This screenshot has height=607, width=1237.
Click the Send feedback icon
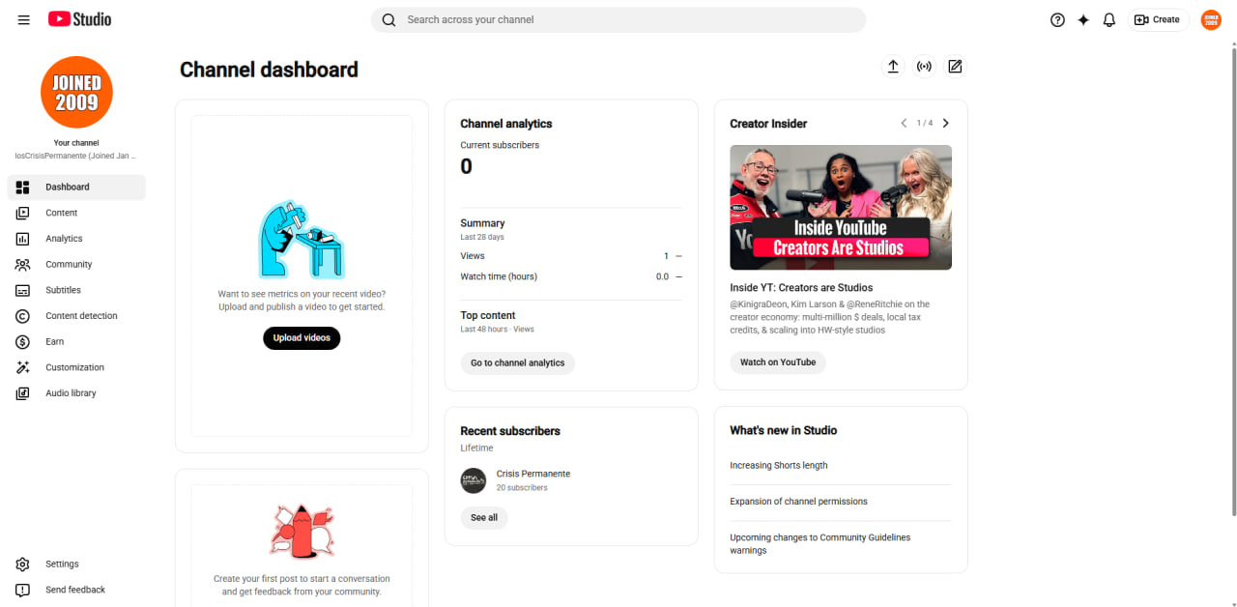point(23,590)
